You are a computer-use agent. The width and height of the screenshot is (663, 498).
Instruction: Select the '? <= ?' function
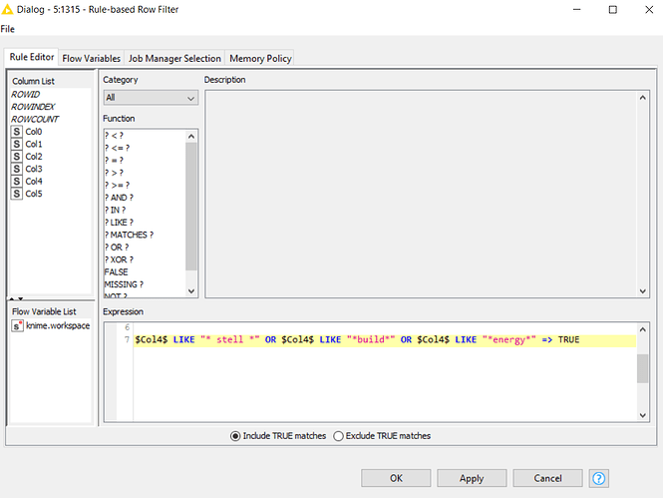coord(117,148)
